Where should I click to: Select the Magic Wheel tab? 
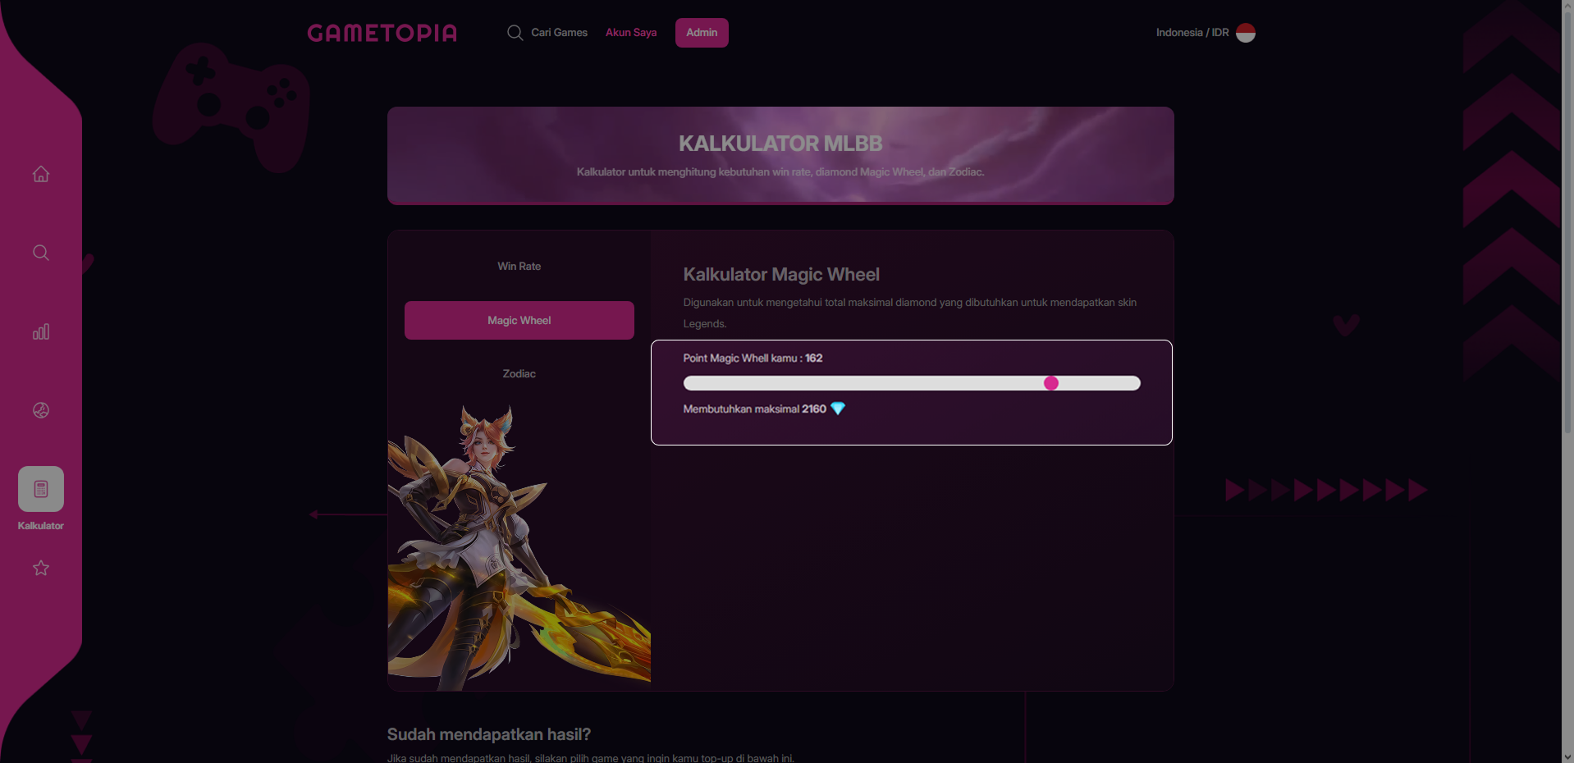tap(519, 320)
